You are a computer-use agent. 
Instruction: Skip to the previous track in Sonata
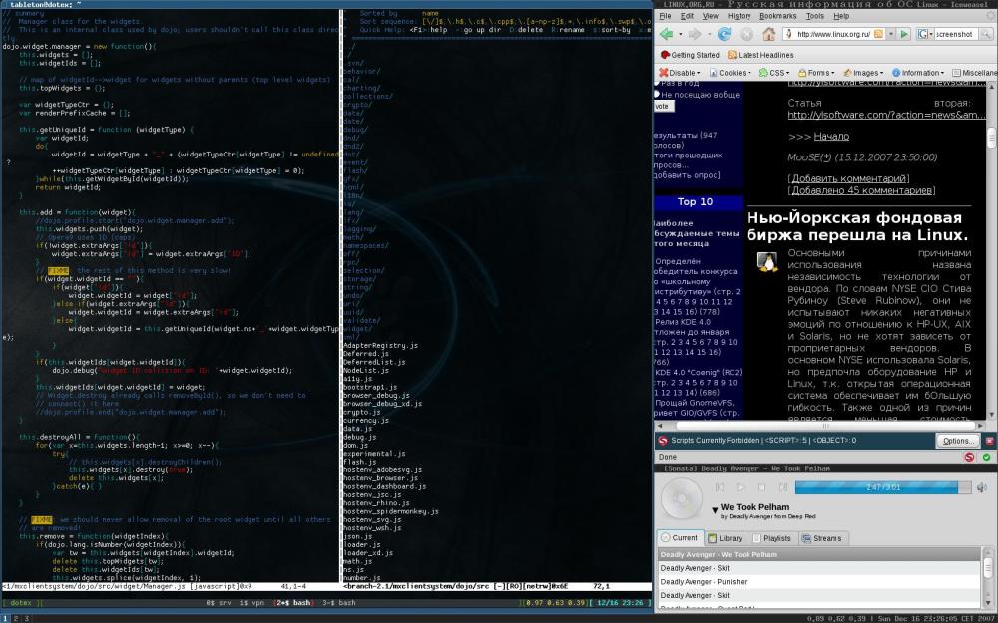coord(720,487)
